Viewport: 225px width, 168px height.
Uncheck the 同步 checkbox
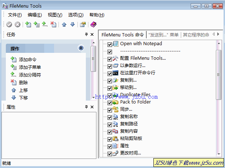click(x=110, y=110)
